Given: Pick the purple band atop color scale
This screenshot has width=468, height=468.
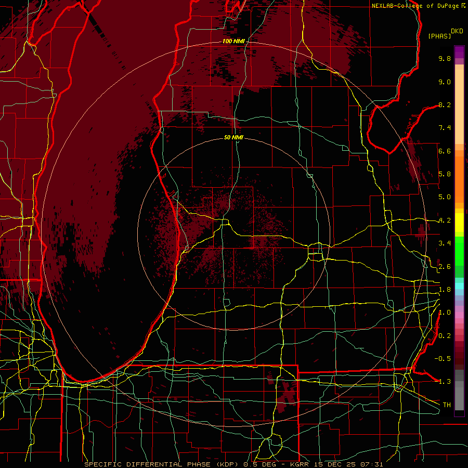Looking at the screenshot, I should (459, 53).
